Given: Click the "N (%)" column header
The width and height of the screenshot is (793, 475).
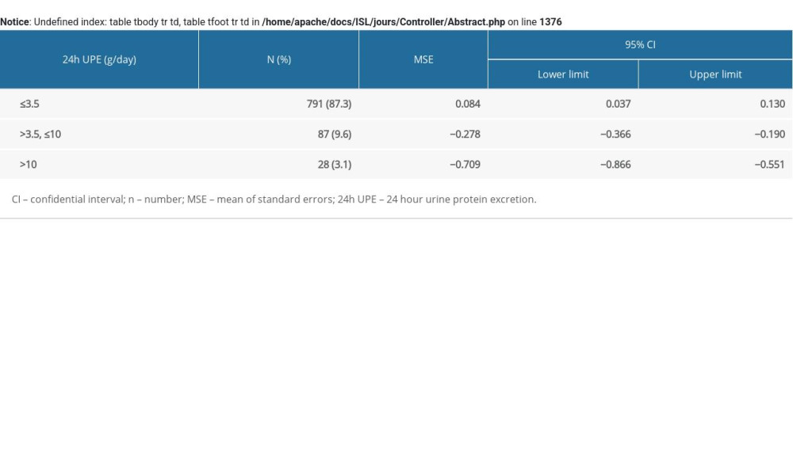Looking at the screenshot, I should (278, 59).
